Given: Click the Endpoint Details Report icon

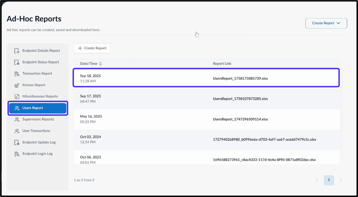Looking at the screenshot, I should point(17,51).
